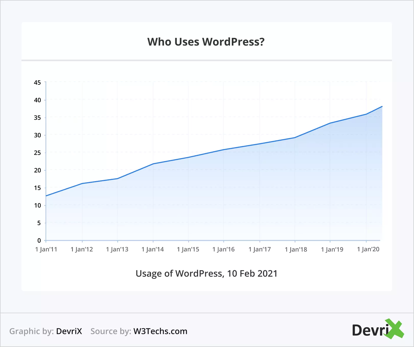Click the "Who Uses WordPress?" title

click(206, 42)
